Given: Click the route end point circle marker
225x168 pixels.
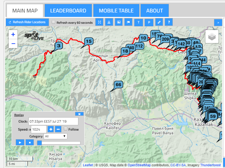Looking at the screenshot, I should tap(35, 77).
